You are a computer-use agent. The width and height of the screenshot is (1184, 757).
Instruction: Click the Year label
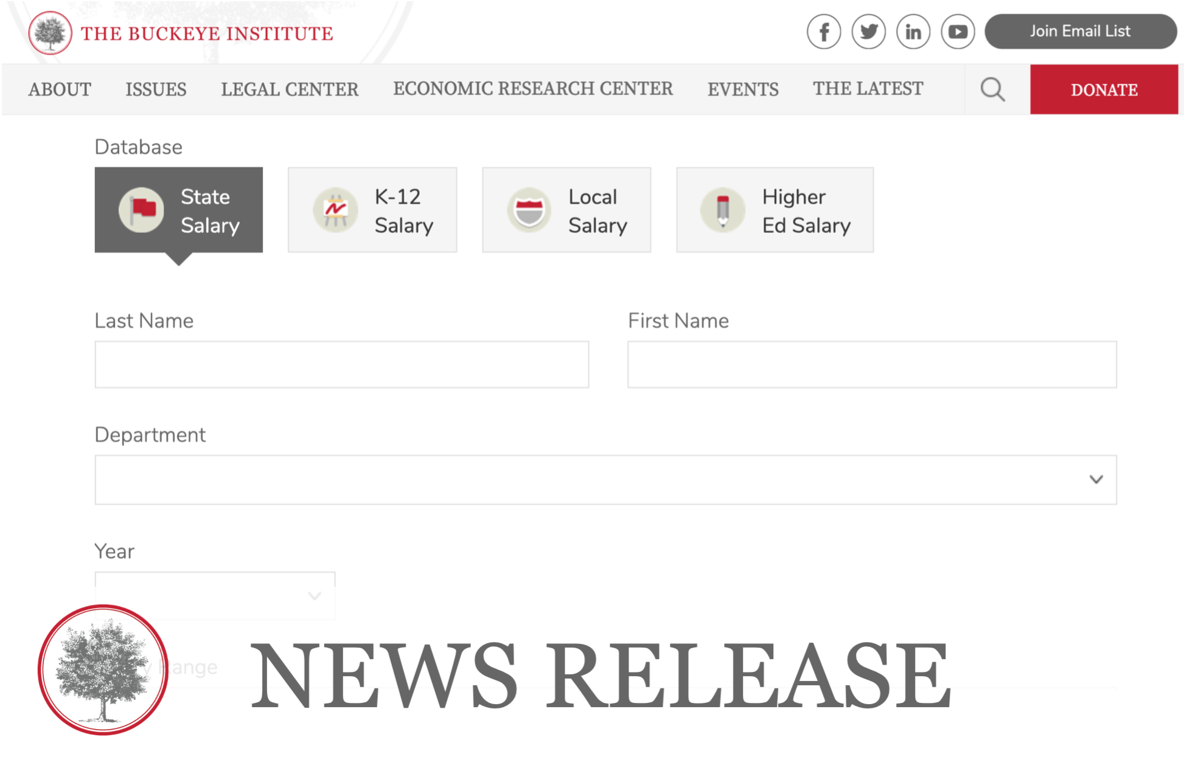point(114,551)
